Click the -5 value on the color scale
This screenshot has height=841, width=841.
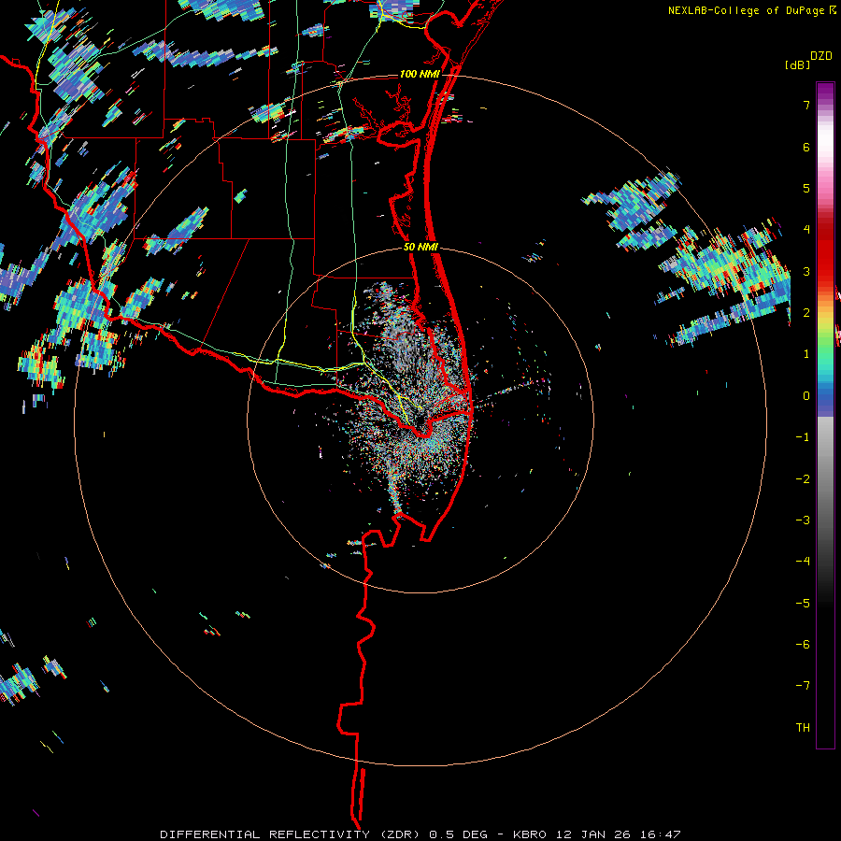click(803, 604)
